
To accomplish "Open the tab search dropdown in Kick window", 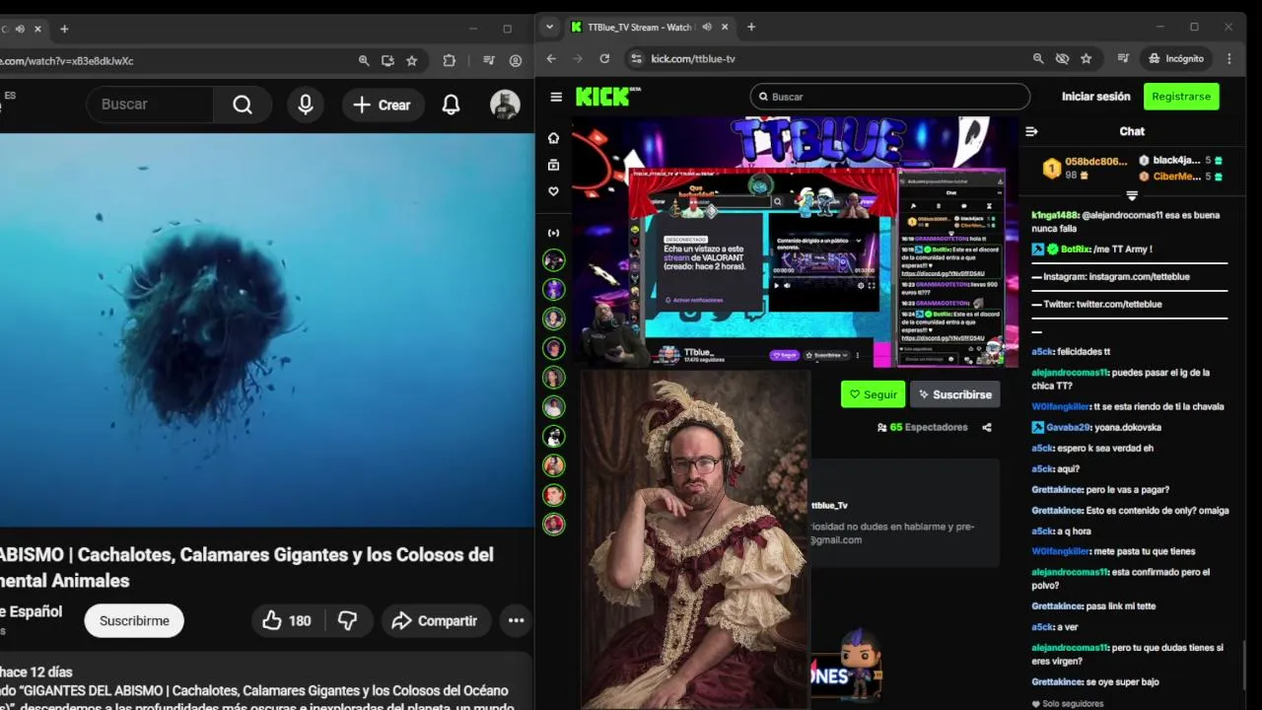I will point(550,28).
